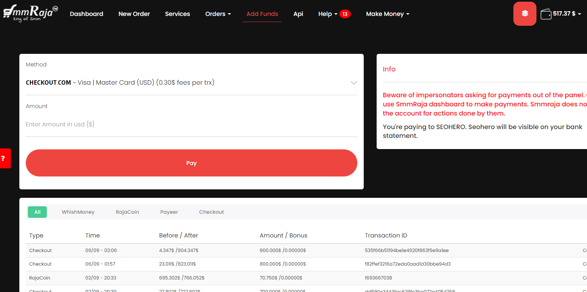Navigate to Services in the navbar
Image resolution: width=587 pixels, height=292 pixels.
(x=177, y=14)
